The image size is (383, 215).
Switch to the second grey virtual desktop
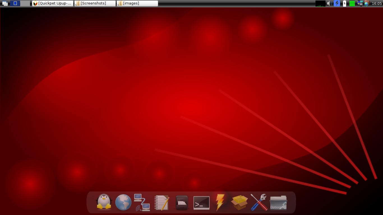(x=25, y=3)
